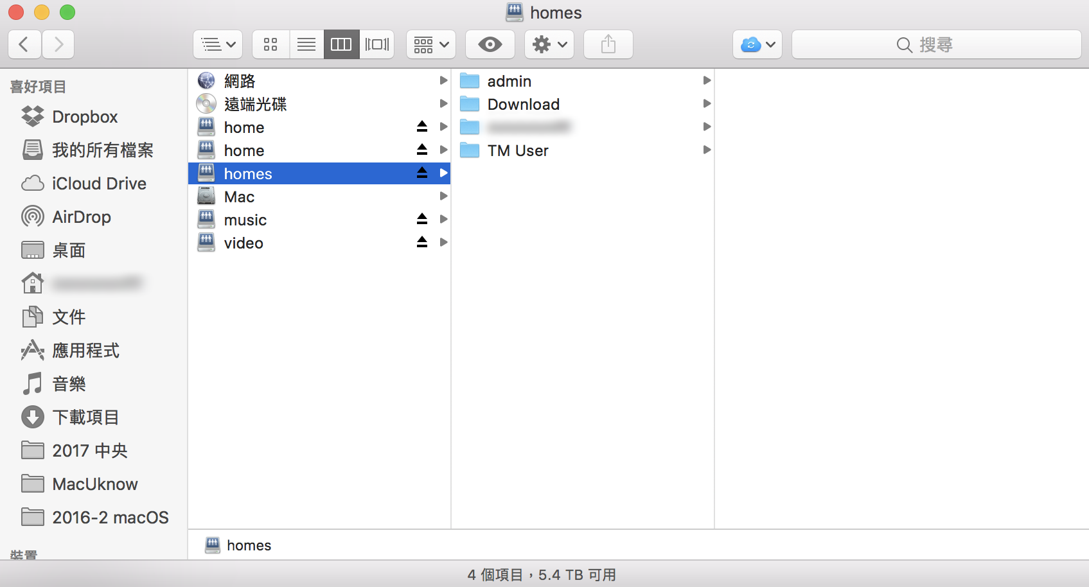
Task: Switch to list view mode
Action: pos(306,44)
